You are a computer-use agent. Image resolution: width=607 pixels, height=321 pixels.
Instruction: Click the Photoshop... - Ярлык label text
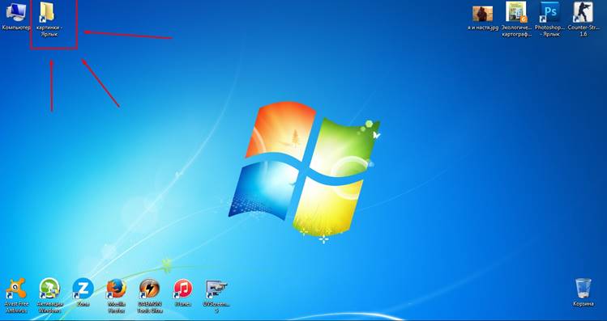tap(549, 31)
